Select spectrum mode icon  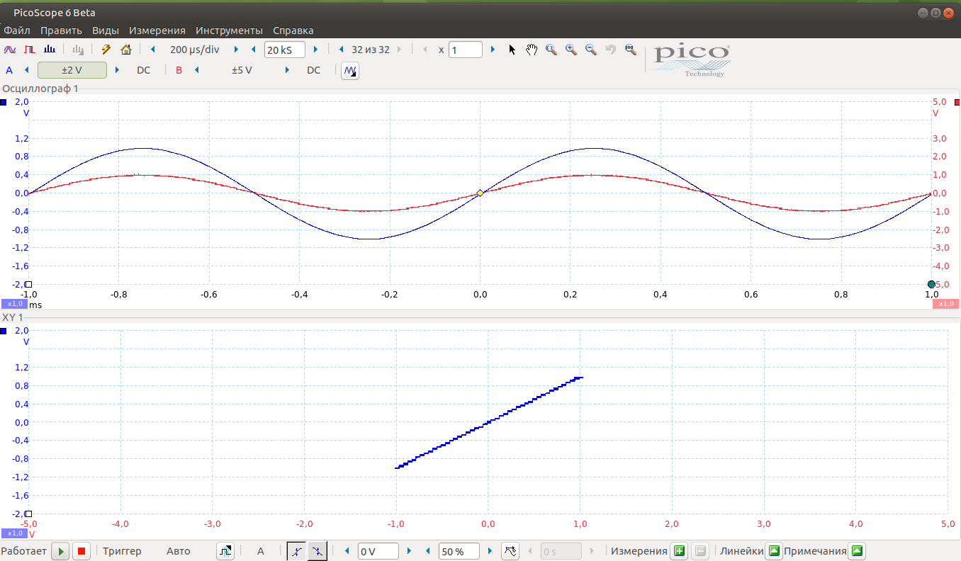coord(49,50)
